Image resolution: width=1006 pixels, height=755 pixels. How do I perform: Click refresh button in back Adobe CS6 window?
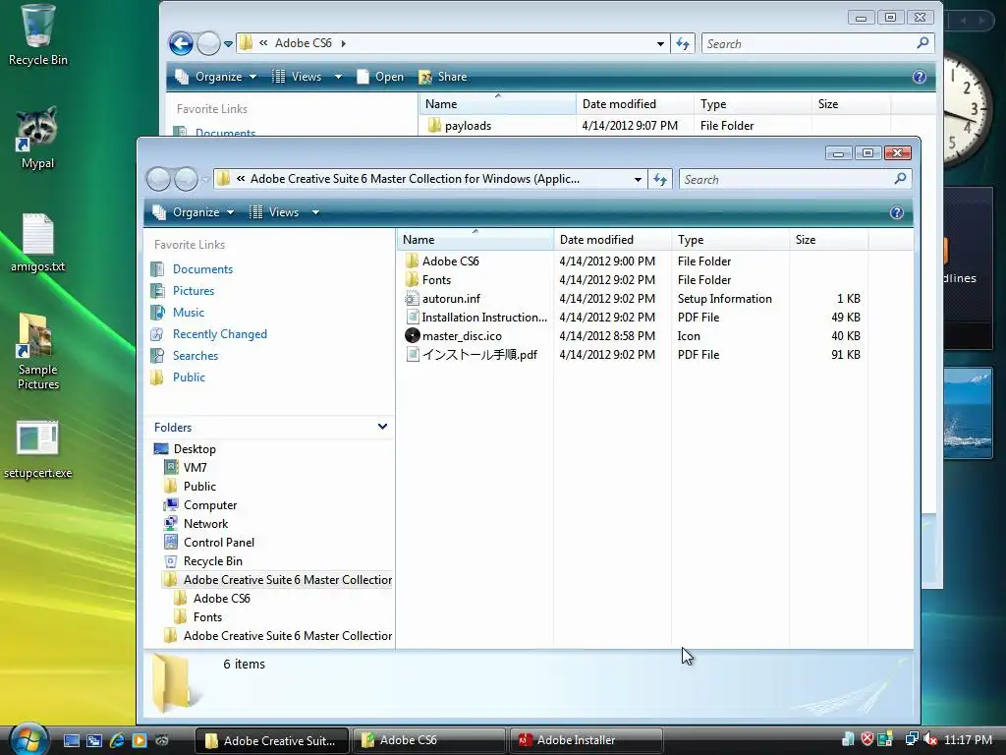(683, 43)
